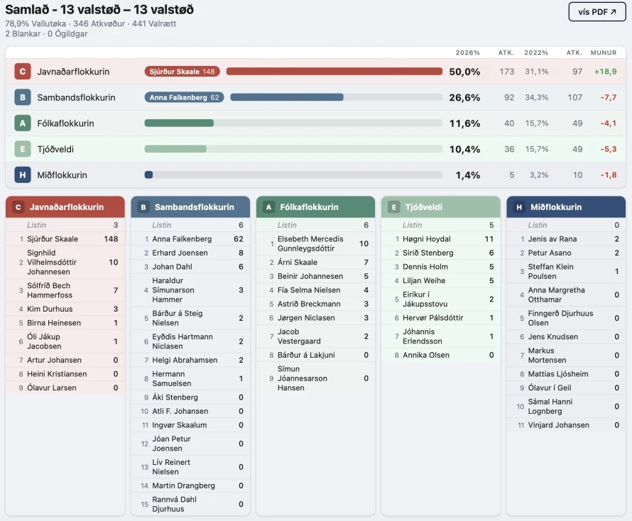Click the red C badge beside Javnaðarflokkurin row
The height and width of the screenshot is (521, 632).
pyautogui.click(x=23, y=72)
